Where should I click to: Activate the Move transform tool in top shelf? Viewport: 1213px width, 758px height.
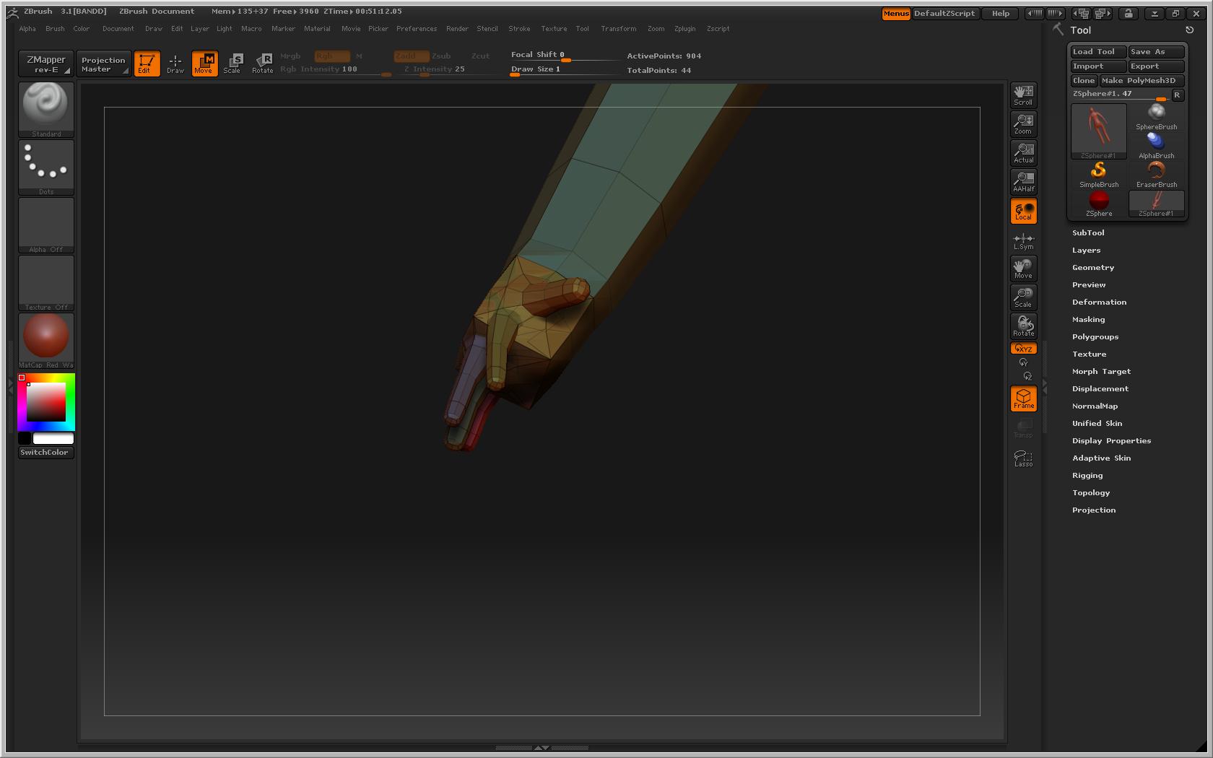[204, 64]
